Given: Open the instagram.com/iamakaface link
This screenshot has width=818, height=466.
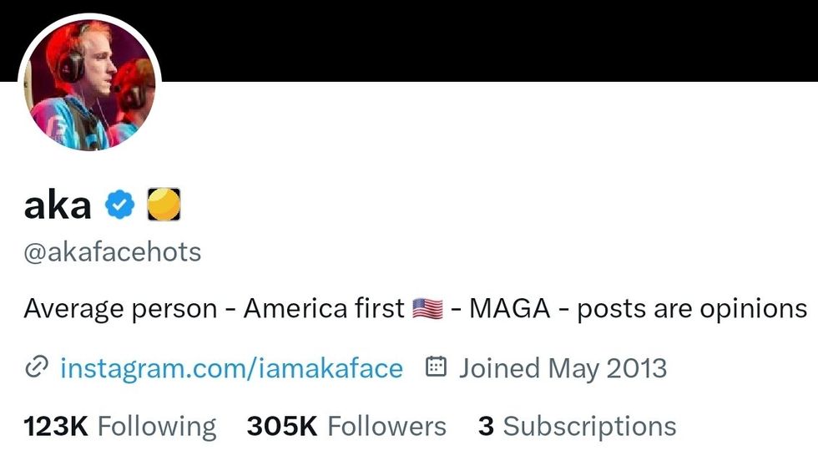Looking at the screenshot, I should coord(231,367).
